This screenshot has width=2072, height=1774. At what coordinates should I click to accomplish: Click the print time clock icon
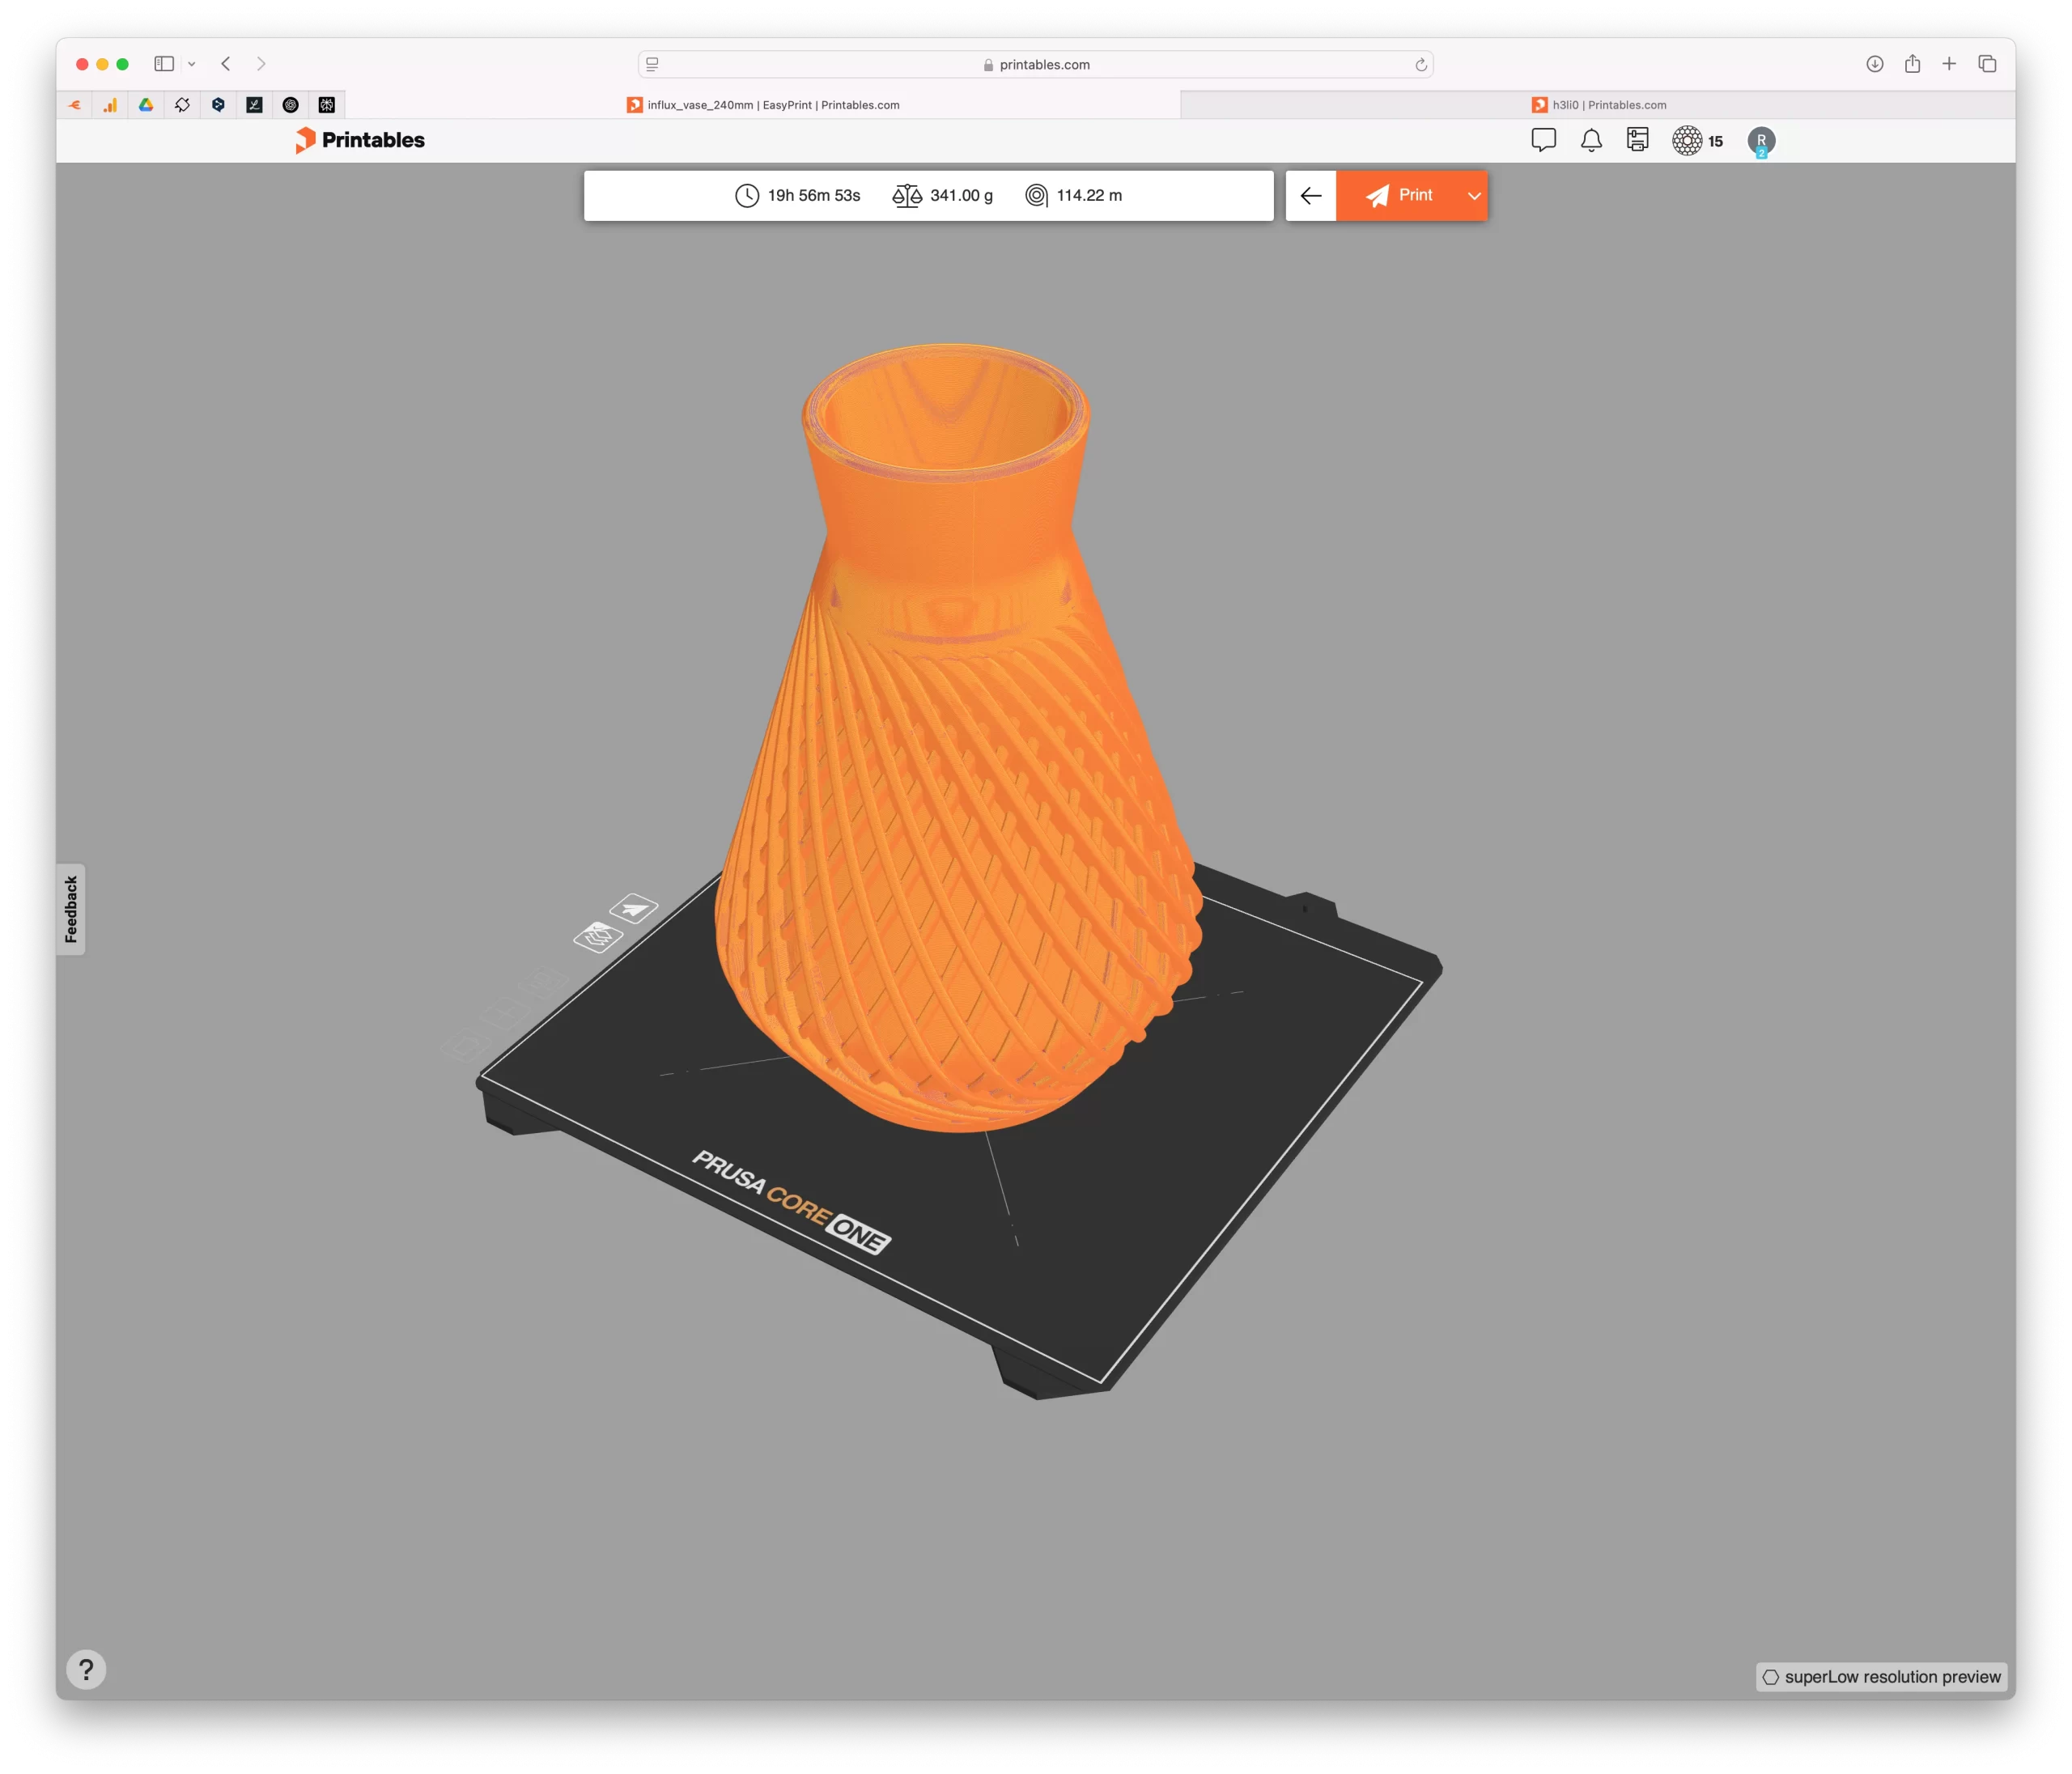(747, 196)
